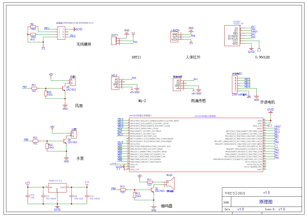The width and height of the screenshot is (308, 217).
Task: Click the versions label in title block
Action: (235, 193)
